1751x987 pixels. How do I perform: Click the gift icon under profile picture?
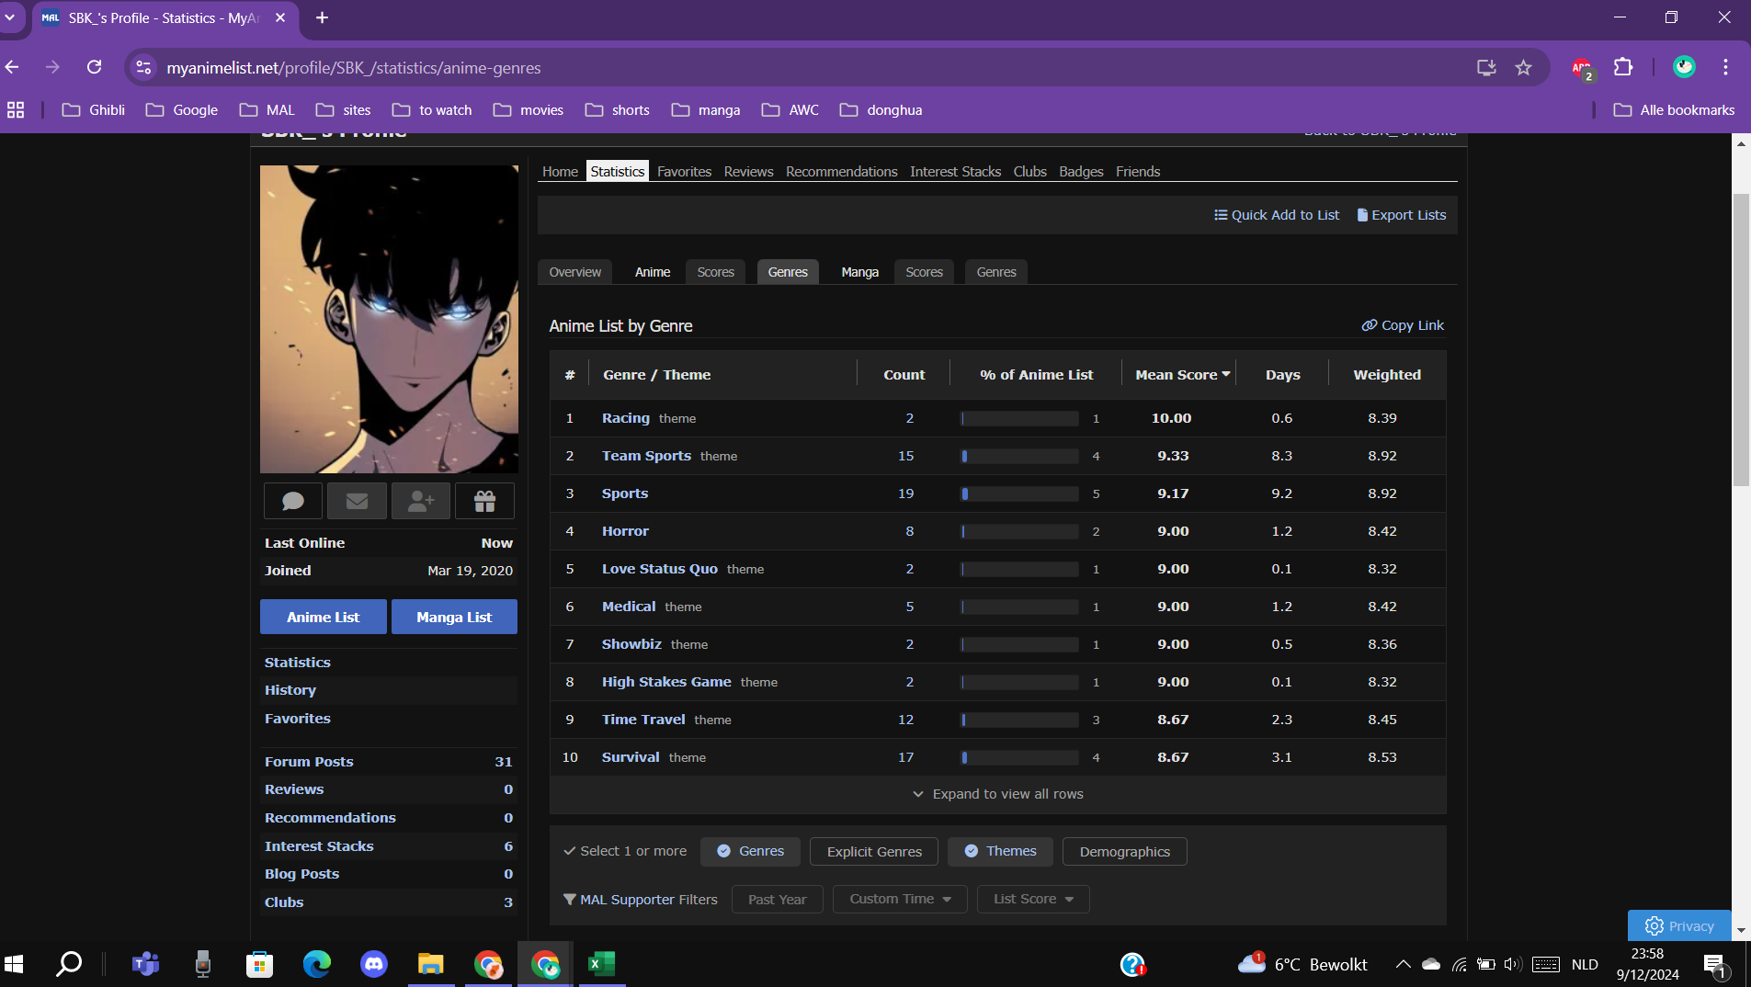pyautogui.click(x=484, y=501)
